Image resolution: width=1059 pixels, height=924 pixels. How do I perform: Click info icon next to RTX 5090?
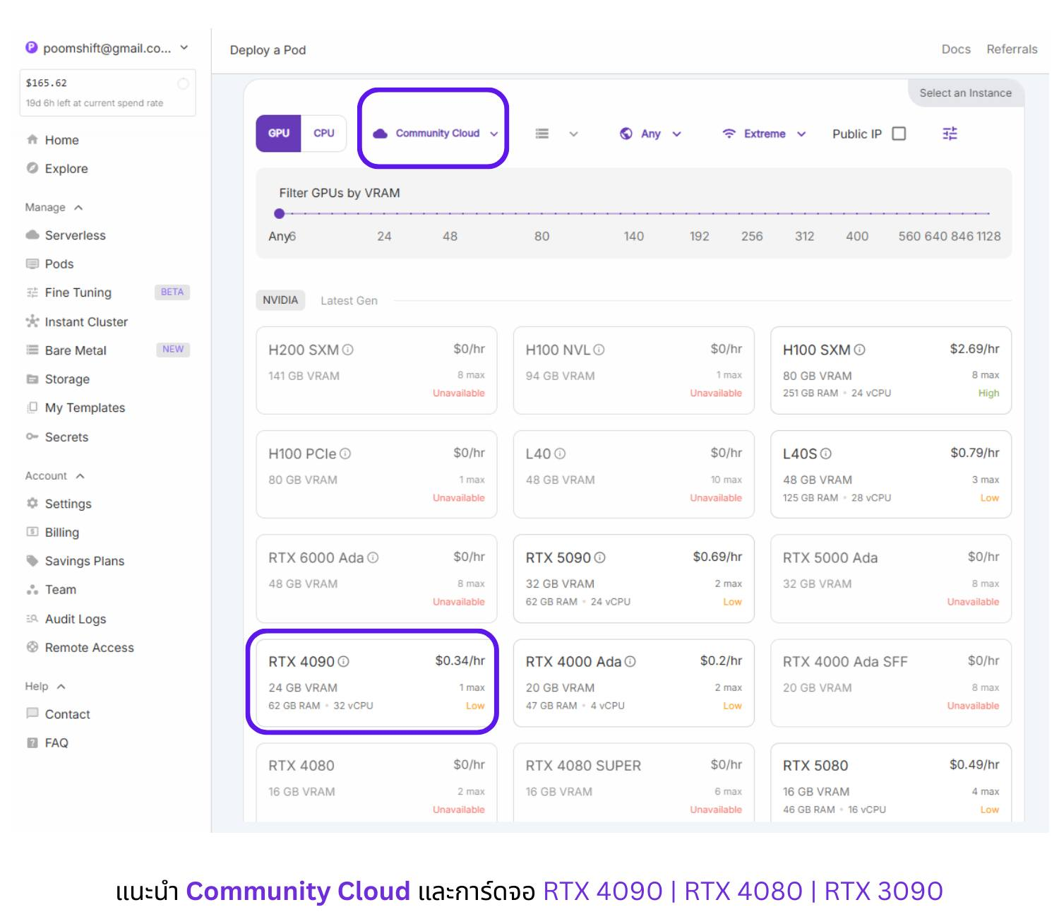599,557
